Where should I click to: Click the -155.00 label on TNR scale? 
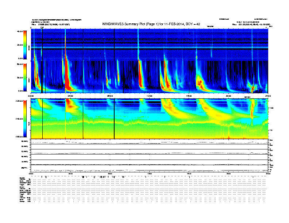[19, 137]
